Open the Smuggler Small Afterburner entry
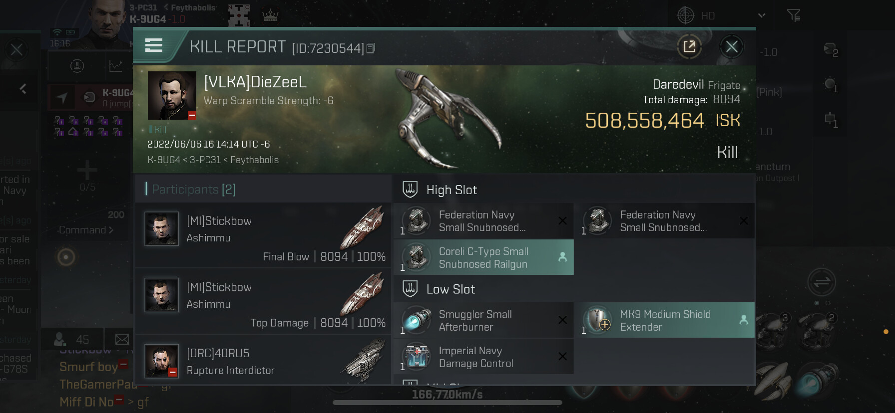Viewport: 895px width, 413px height. click(483, 320)
